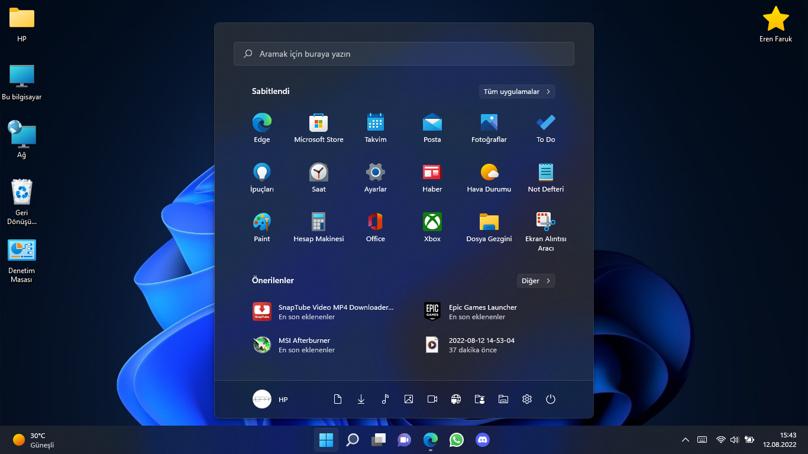Open Task View on the taskbar
Screen dimensions: 808x454
379,440
